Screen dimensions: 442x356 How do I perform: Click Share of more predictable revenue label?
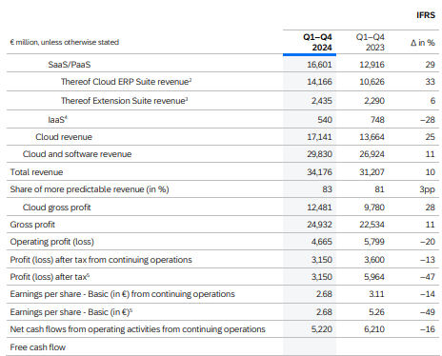tap(90, 189)
